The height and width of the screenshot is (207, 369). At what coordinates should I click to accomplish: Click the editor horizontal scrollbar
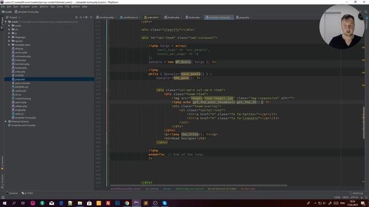point(198,185)
